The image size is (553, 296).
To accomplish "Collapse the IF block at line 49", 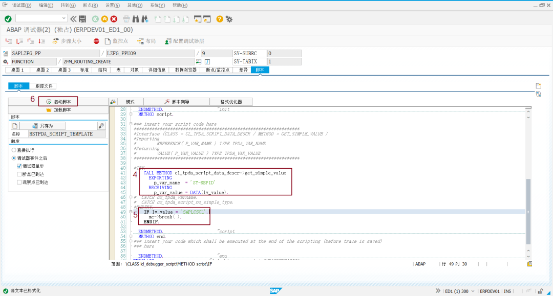I will 131,212.
